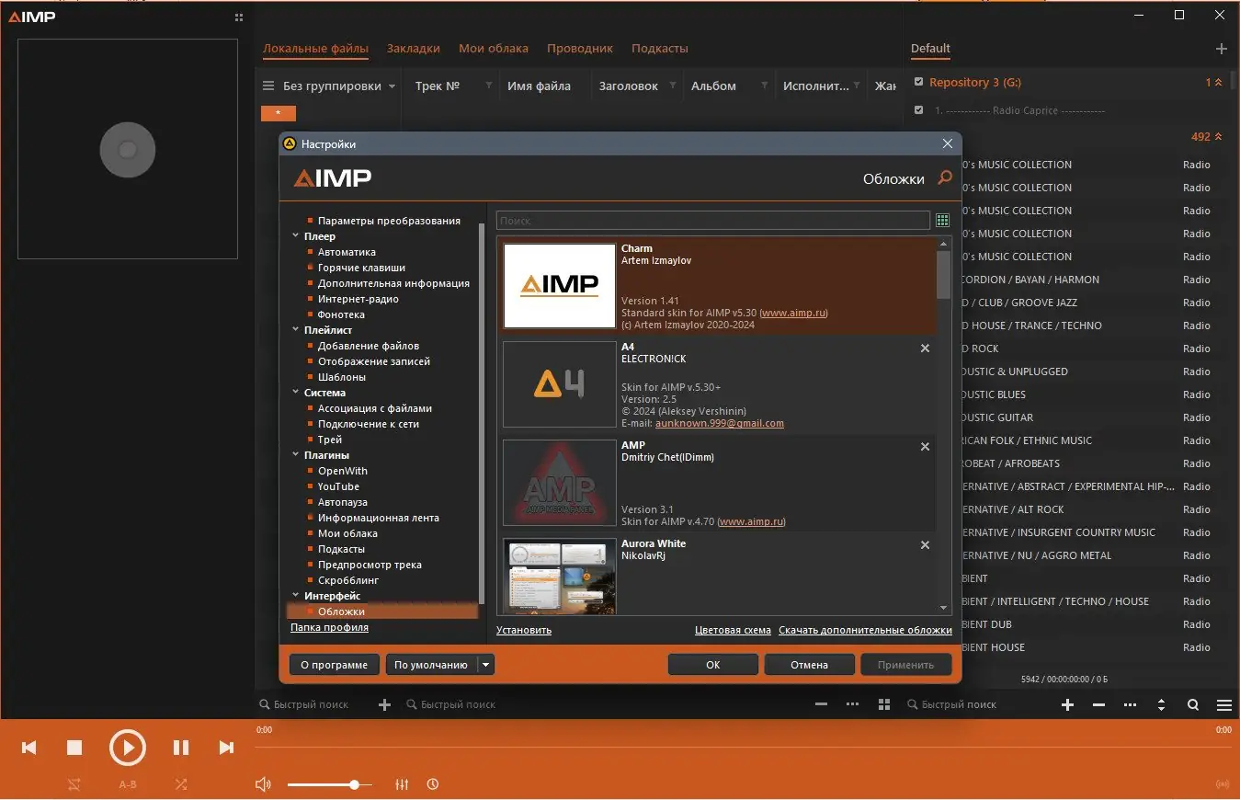The height and width of the screenshot is (800, 1240).
Task: Switch to the Подкасты tab
Action: [659, 48]
